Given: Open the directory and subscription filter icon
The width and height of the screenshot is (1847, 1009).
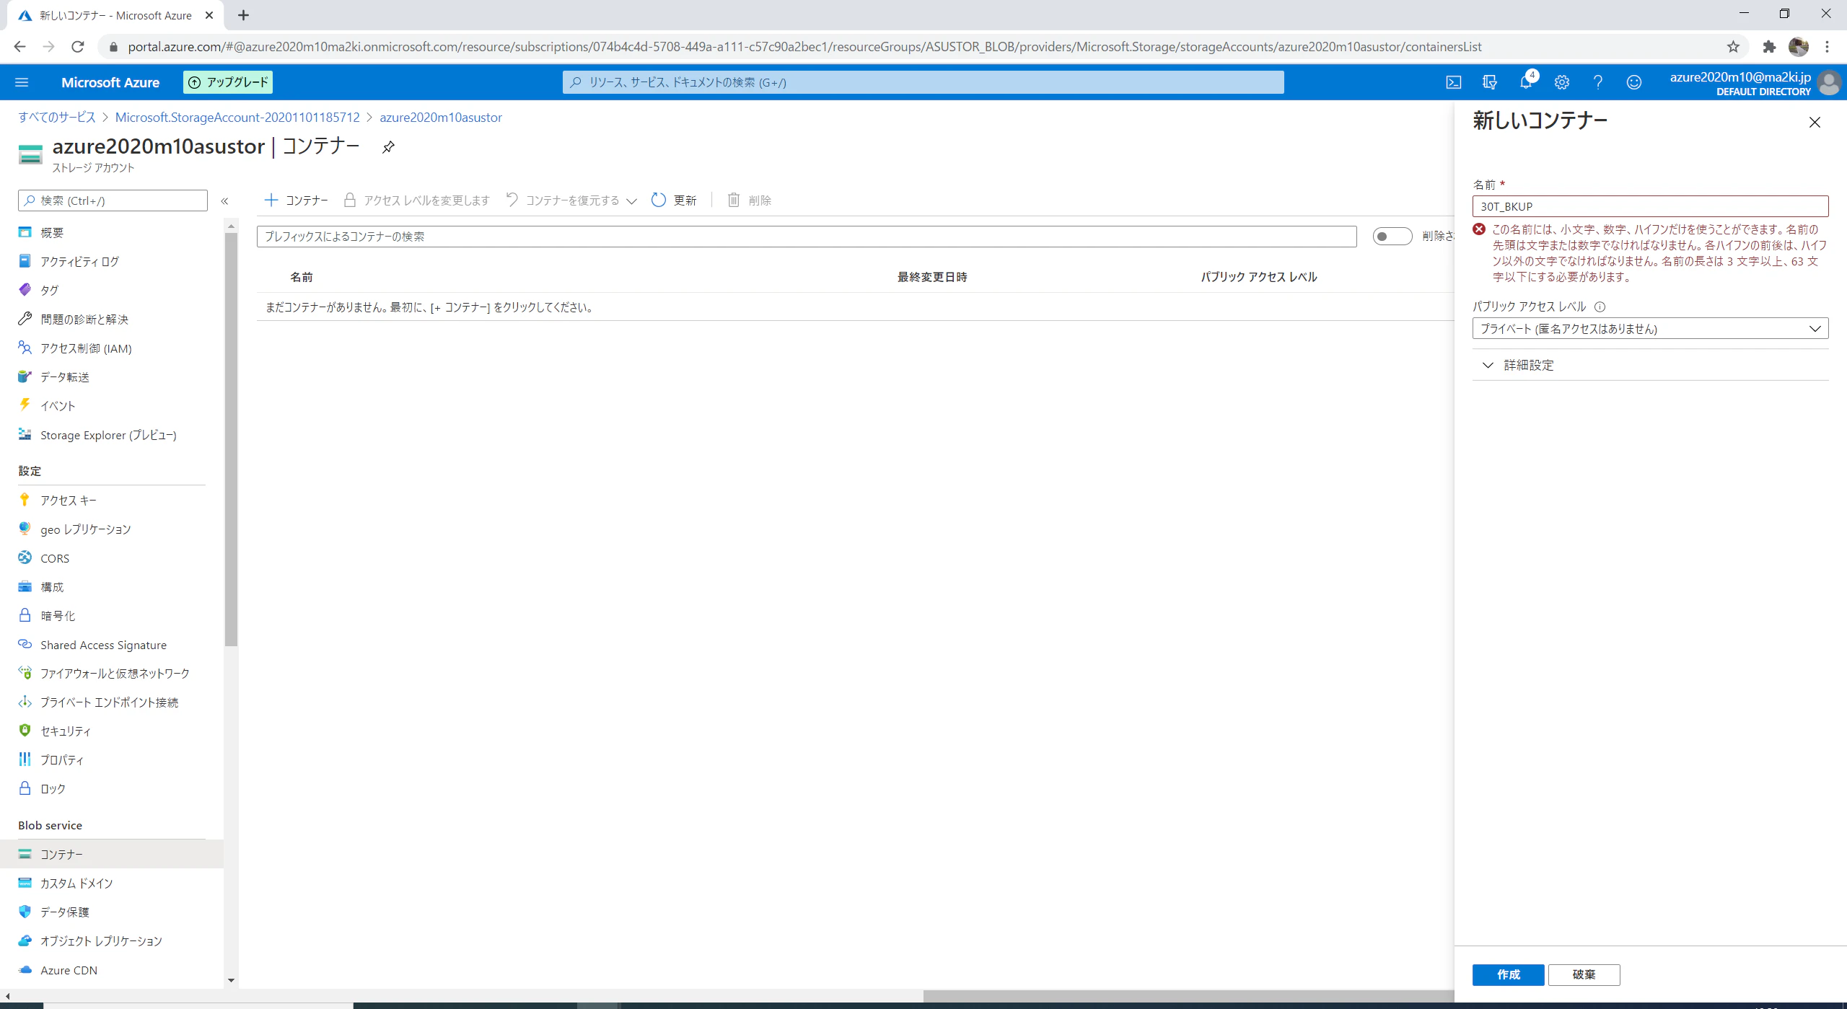Looking at the screenshot, I should click(x=1490, y=82).
